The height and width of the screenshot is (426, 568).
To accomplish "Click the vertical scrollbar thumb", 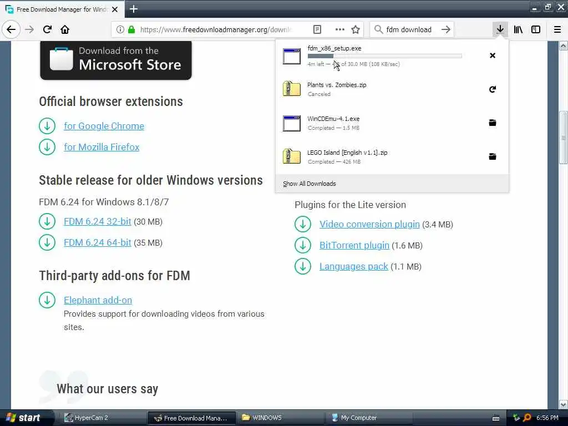I will point(564,138).
